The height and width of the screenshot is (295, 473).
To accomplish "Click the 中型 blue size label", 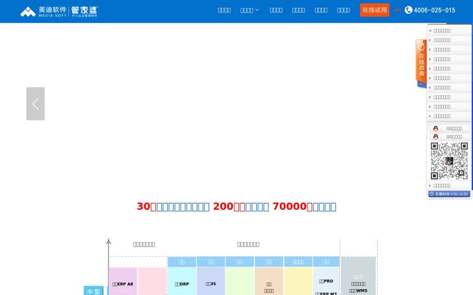I will tap(93, 291).
